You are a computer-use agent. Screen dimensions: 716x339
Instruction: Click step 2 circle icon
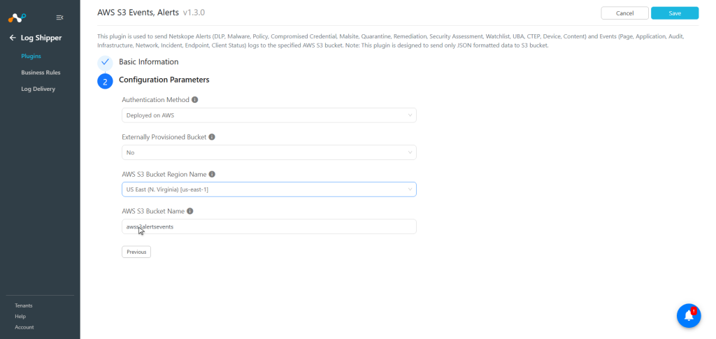tap(105, 81)
